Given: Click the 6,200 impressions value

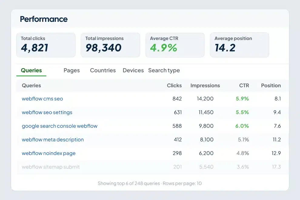Looking at the screenshot, I should pyautogui.click(x=206, y=153).
